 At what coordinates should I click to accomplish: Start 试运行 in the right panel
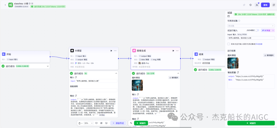pyautogui.click(x=251, y=123)
